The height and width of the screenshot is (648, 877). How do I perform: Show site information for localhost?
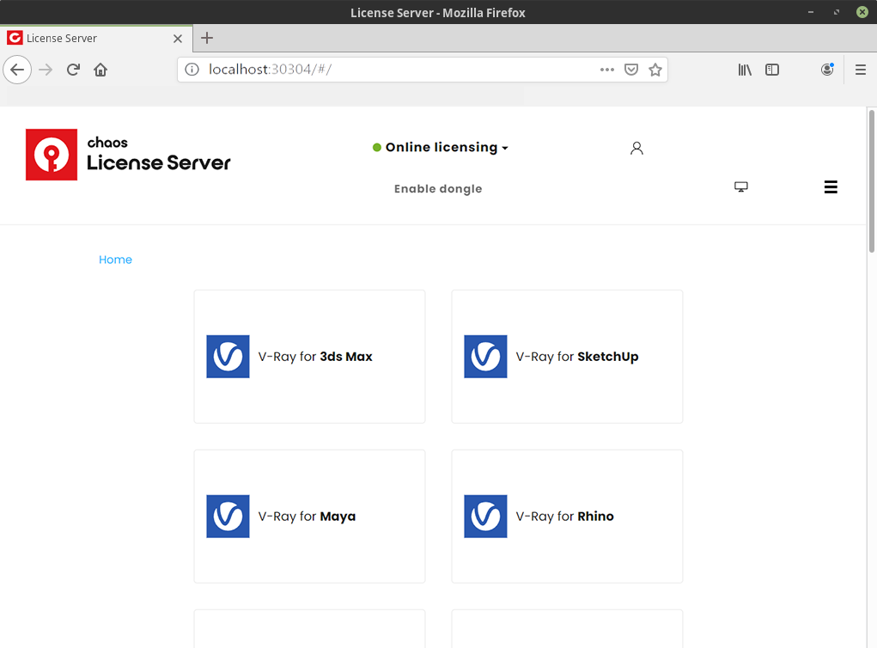point(192,70)
